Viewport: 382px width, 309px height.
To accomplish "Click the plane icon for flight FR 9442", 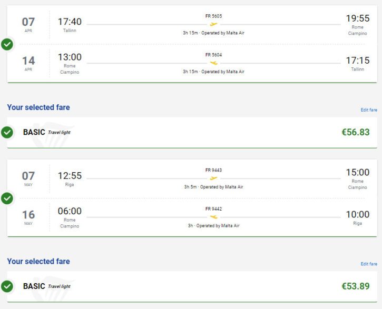I will tap(213, 217).
